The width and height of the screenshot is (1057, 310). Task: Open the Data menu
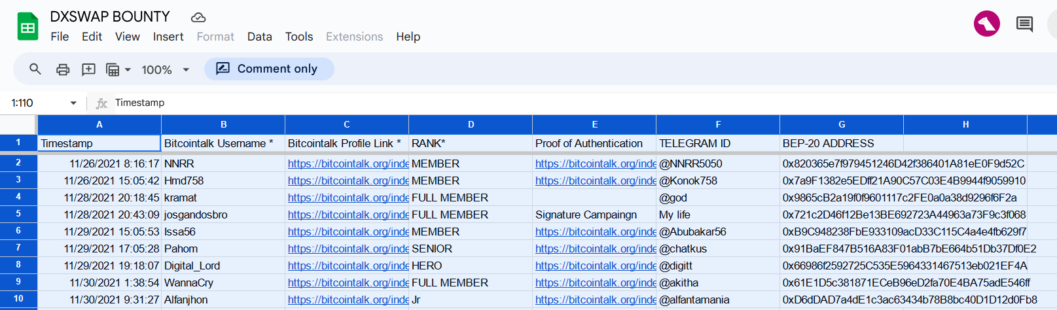260,37
